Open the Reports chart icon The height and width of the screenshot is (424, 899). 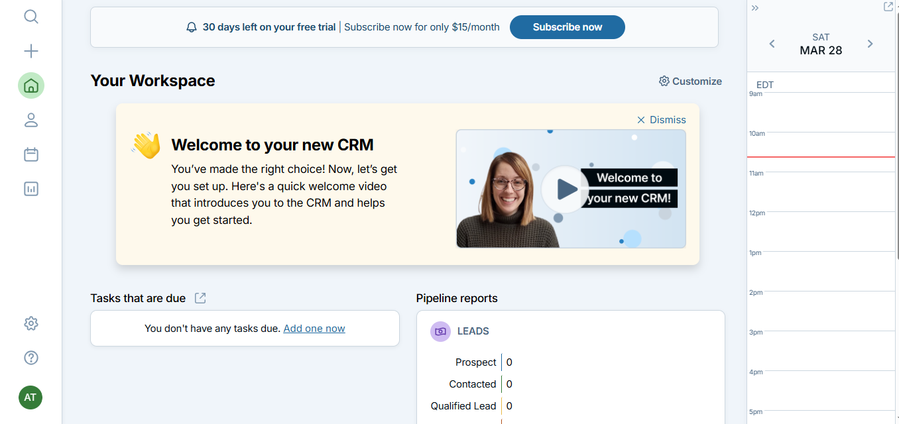click(31, 189)
